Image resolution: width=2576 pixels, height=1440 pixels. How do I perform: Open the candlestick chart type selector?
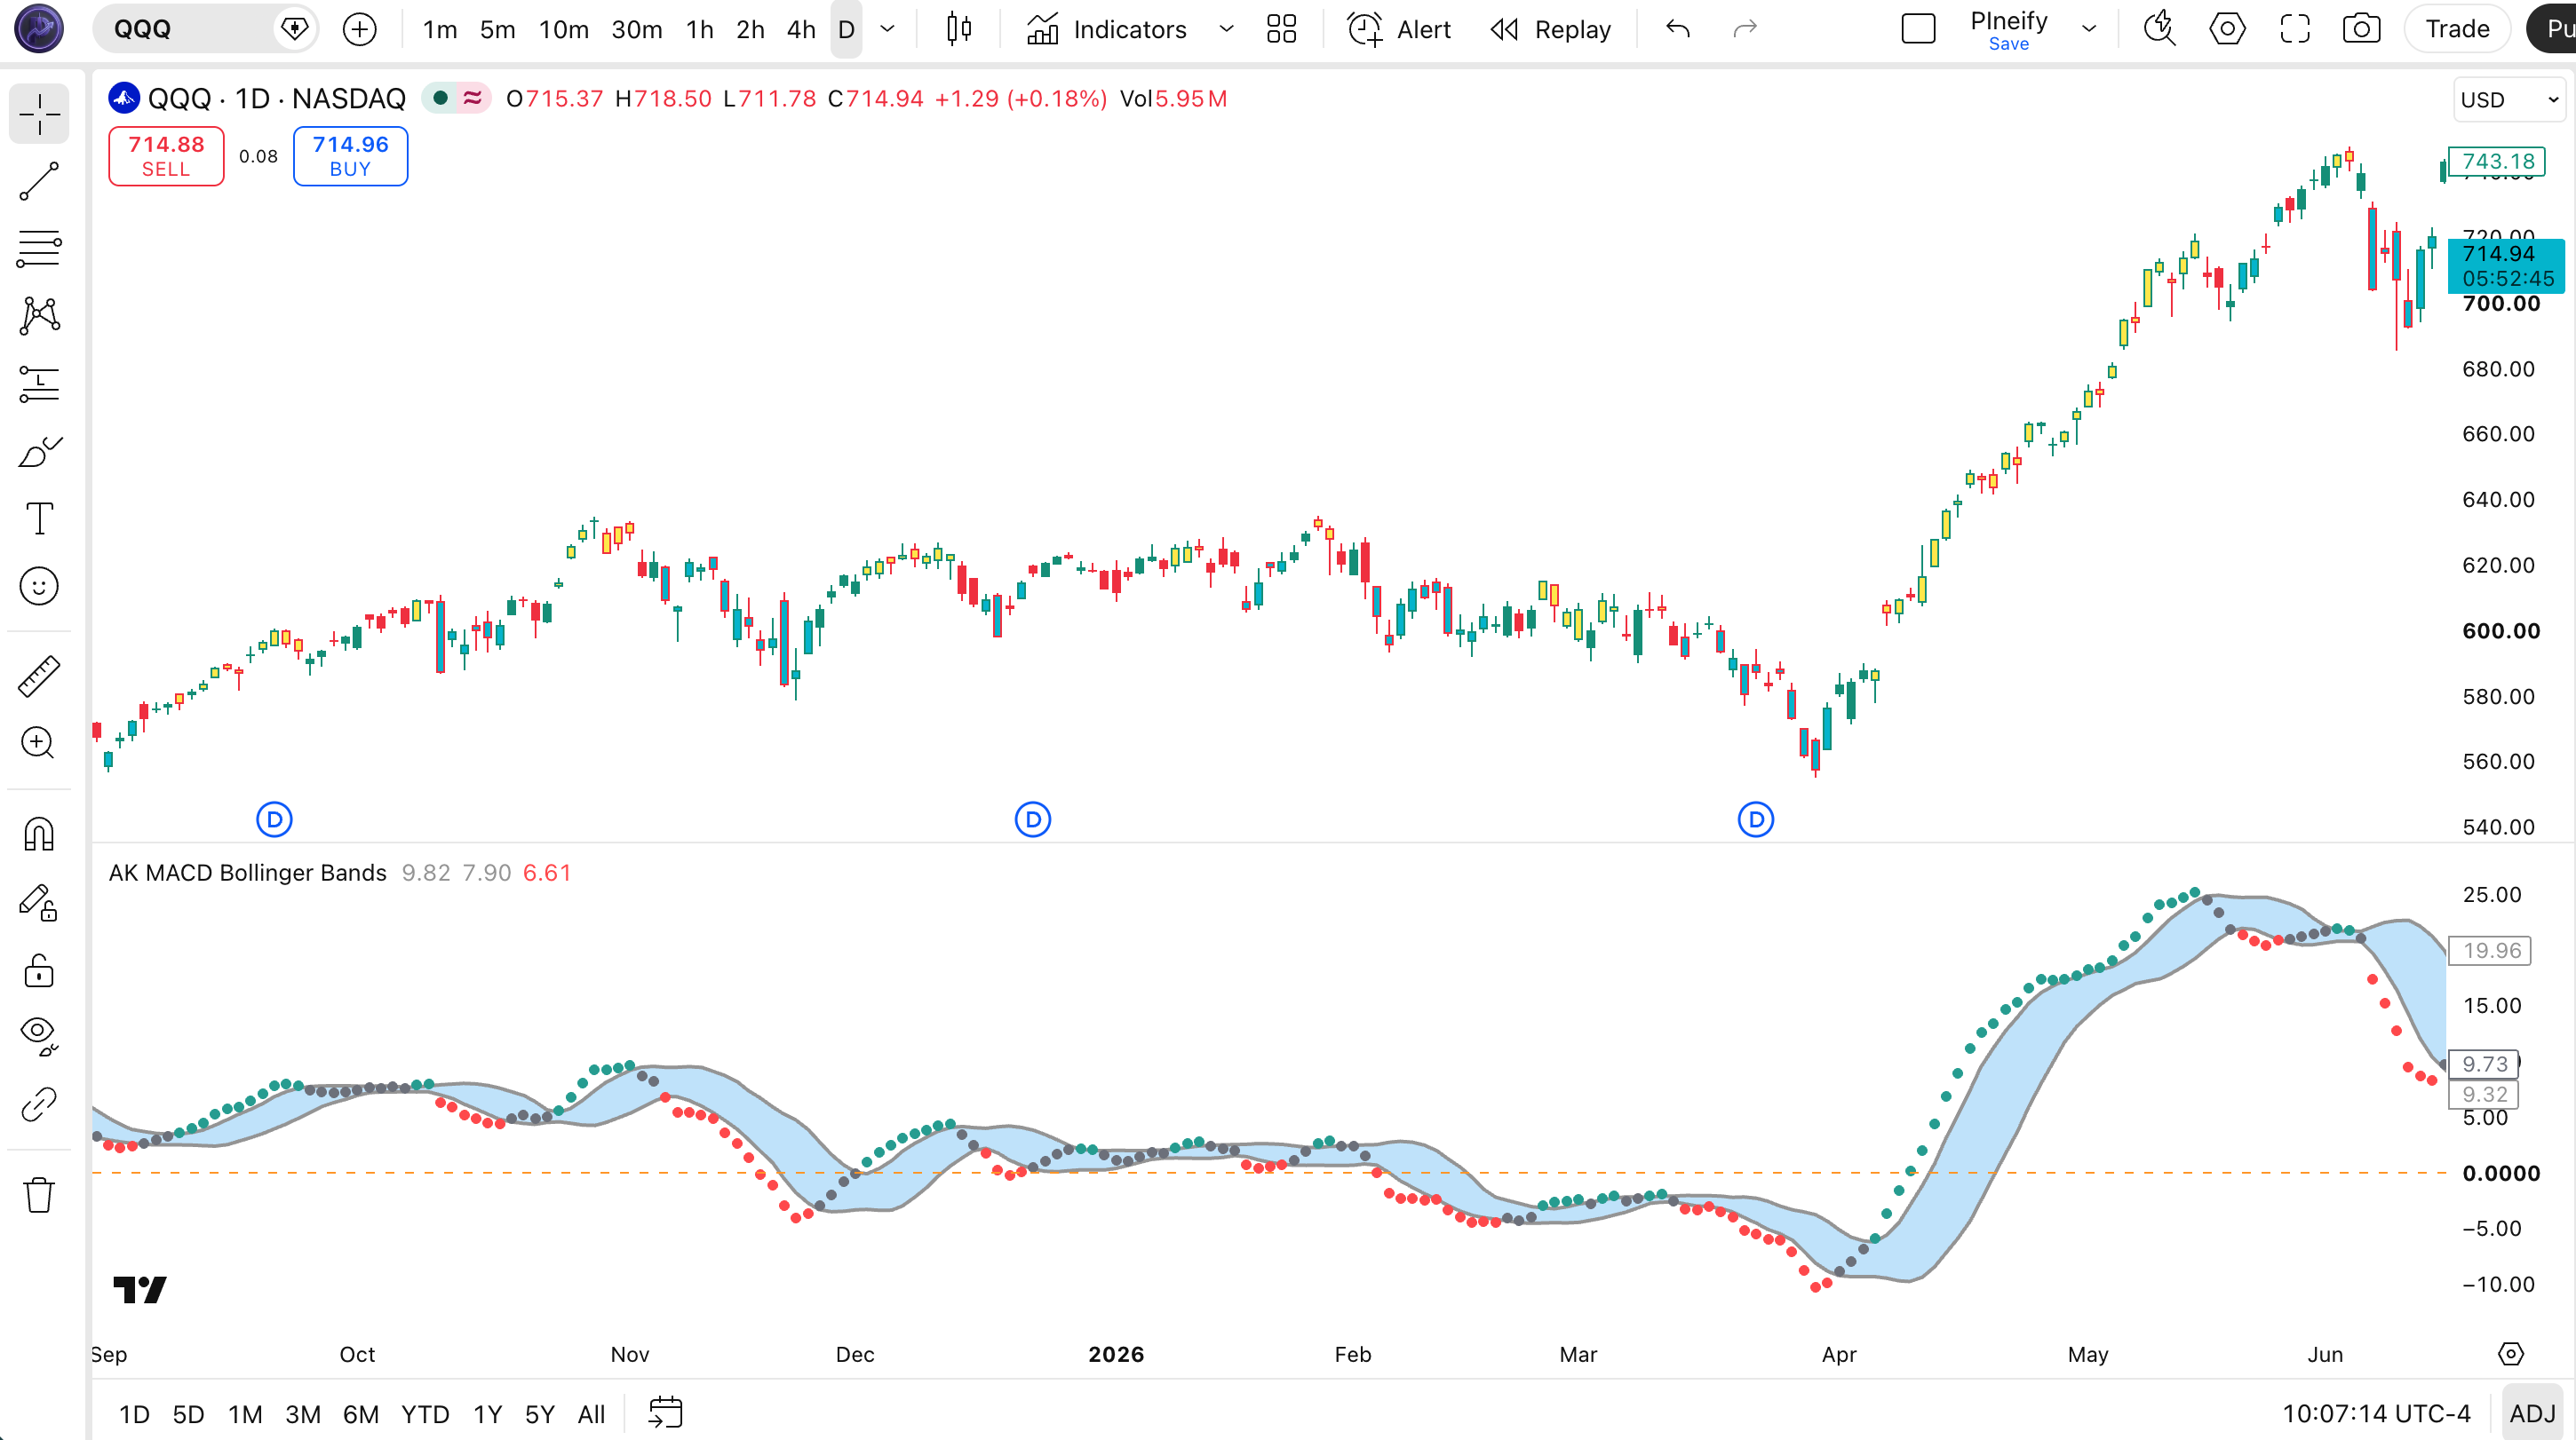coord(959,29)
